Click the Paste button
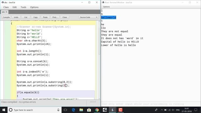Viewport: 201px width, 113px height. [45, 17]
